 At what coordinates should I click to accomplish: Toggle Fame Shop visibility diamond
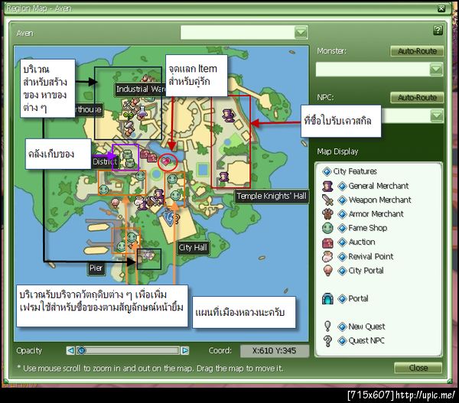(x=342, y=229)
